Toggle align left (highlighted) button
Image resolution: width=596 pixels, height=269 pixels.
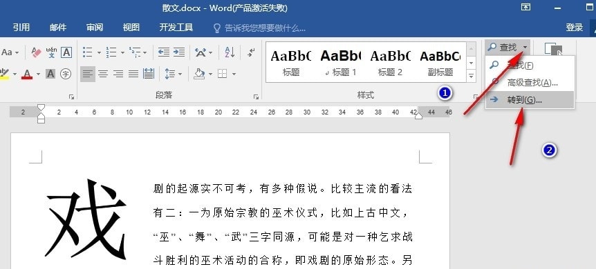(x=88, y=74)
